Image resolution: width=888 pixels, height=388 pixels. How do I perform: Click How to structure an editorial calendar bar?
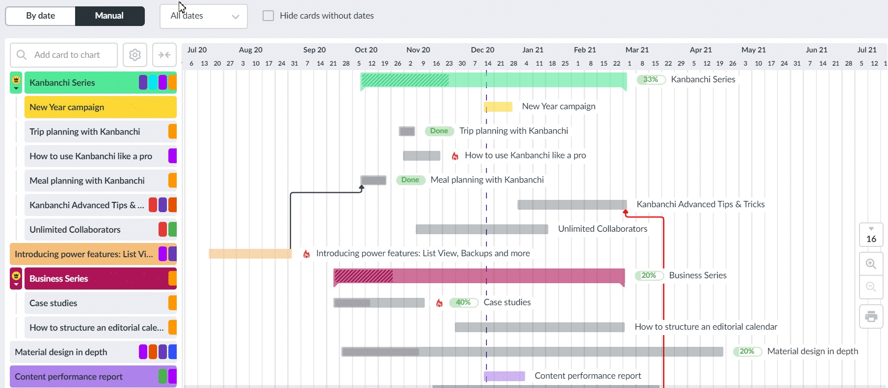click(x=540, y=327)
